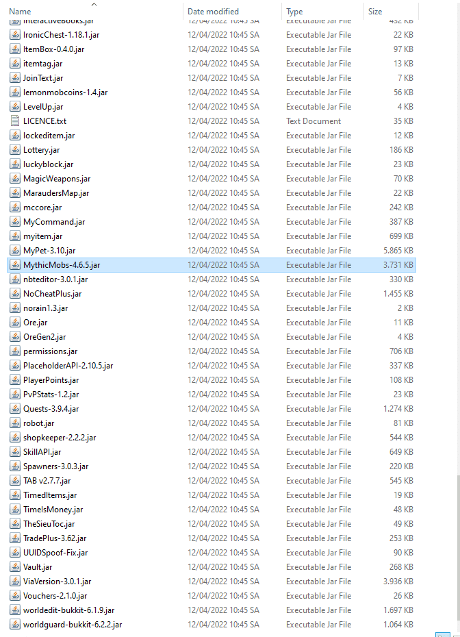Click the icon of TheSieuToc.jar
This screenshot has width=460, height=637.
(15, 524)
